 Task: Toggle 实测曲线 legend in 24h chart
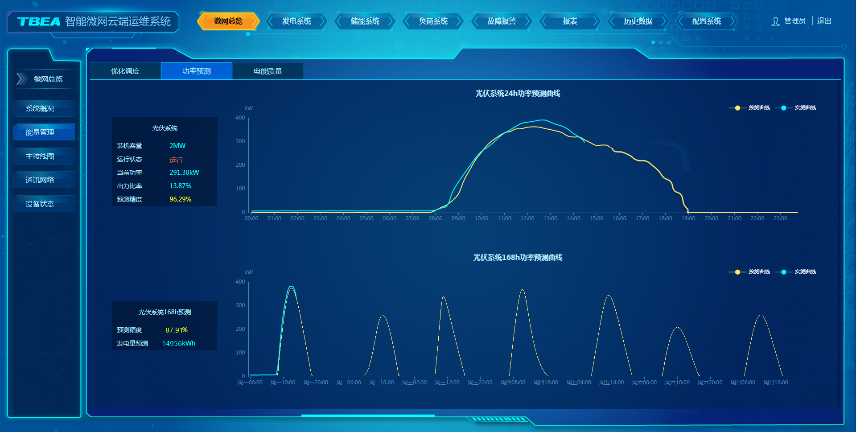796,107
